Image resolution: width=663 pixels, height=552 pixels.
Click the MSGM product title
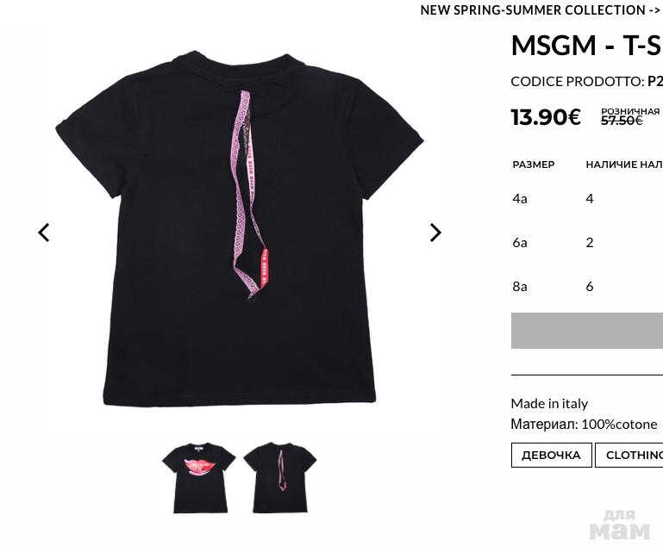tap(587, 45)
